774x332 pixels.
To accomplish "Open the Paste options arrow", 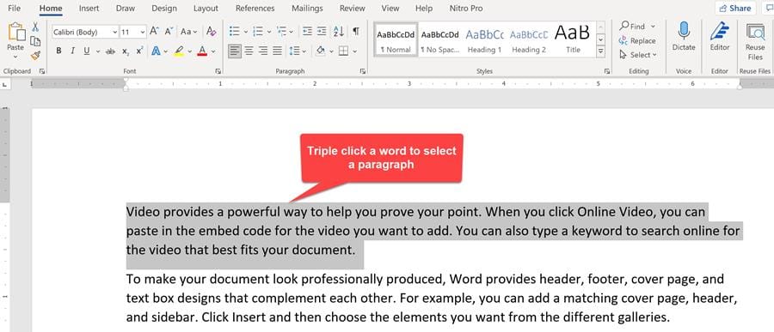I will click(x=15, y=57).
